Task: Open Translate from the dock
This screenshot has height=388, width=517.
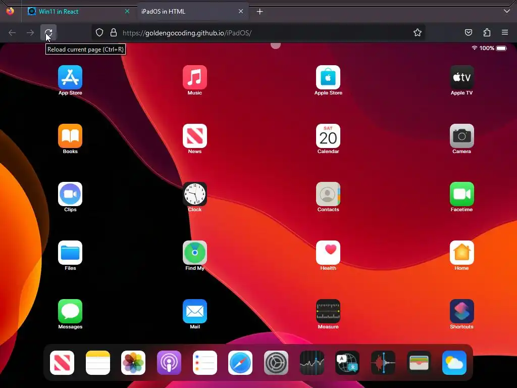Action: tap(347, 363)
